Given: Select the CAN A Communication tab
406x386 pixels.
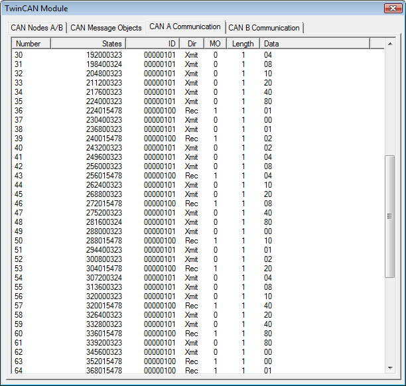Looking at the screenshot, I should click(x=185, y=27).
